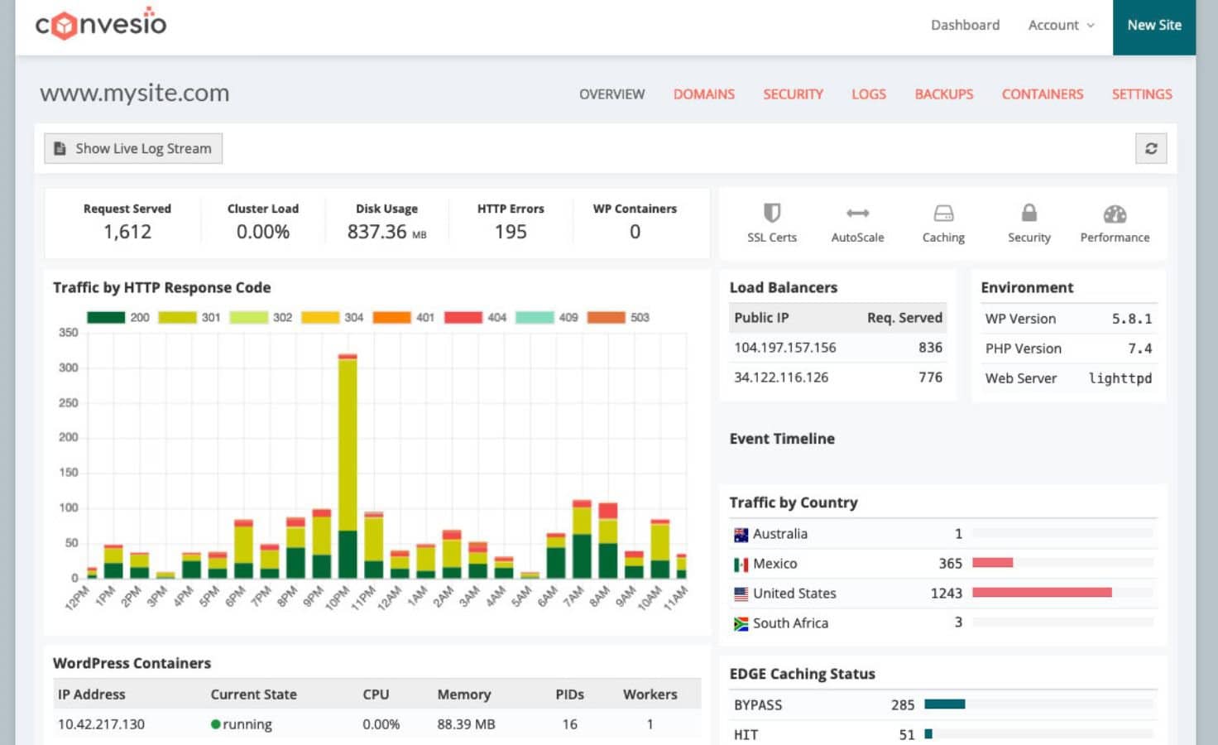Image resolution: width=1218 pixels, height=745 pixels.
Task: Click the Dashboard link
Action: click(x=965, y=25)
